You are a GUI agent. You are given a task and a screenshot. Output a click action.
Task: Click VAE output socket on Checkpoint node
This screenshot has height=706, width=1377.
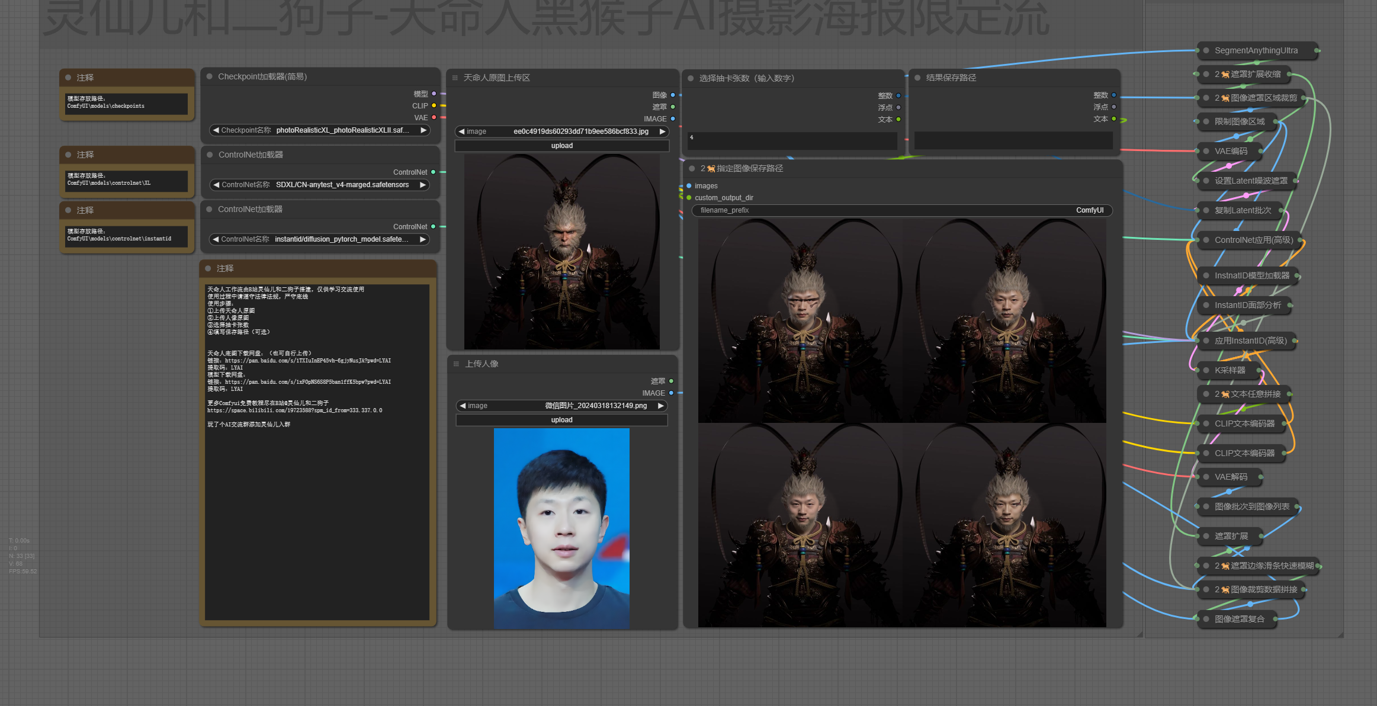(434, 117)
